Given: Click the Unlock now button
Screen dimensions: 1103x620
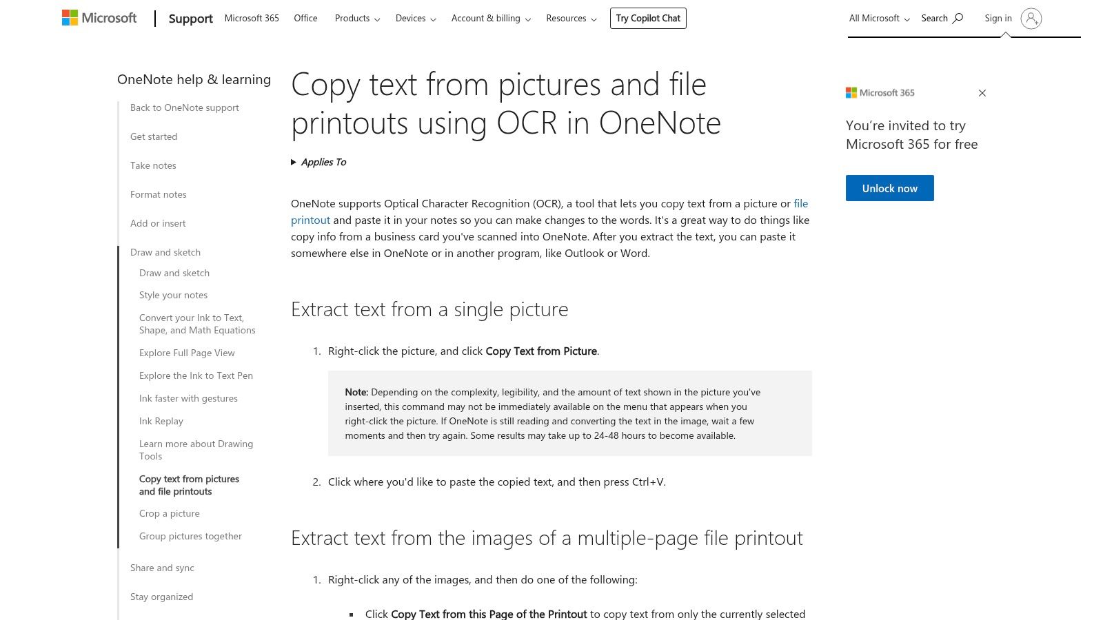Looking at the screenshot, I should (x=889, y=187).
